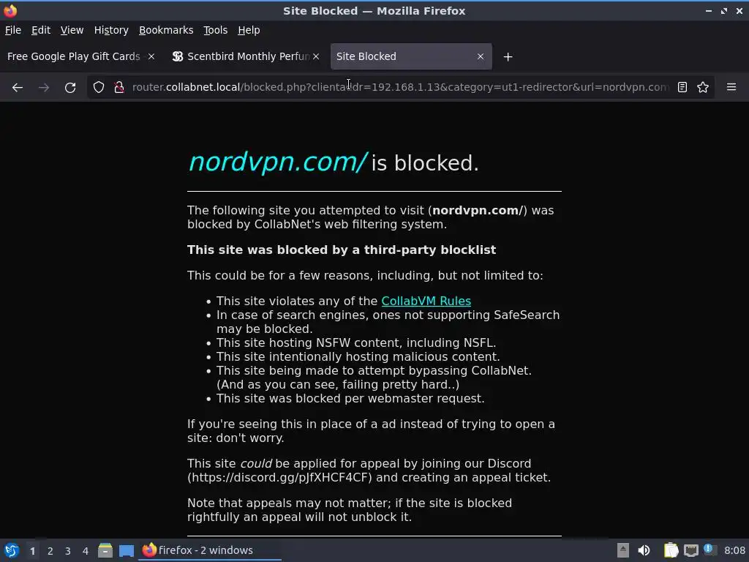Switch to workspace 1
The image size is (749, 562).
coord(32,551)
